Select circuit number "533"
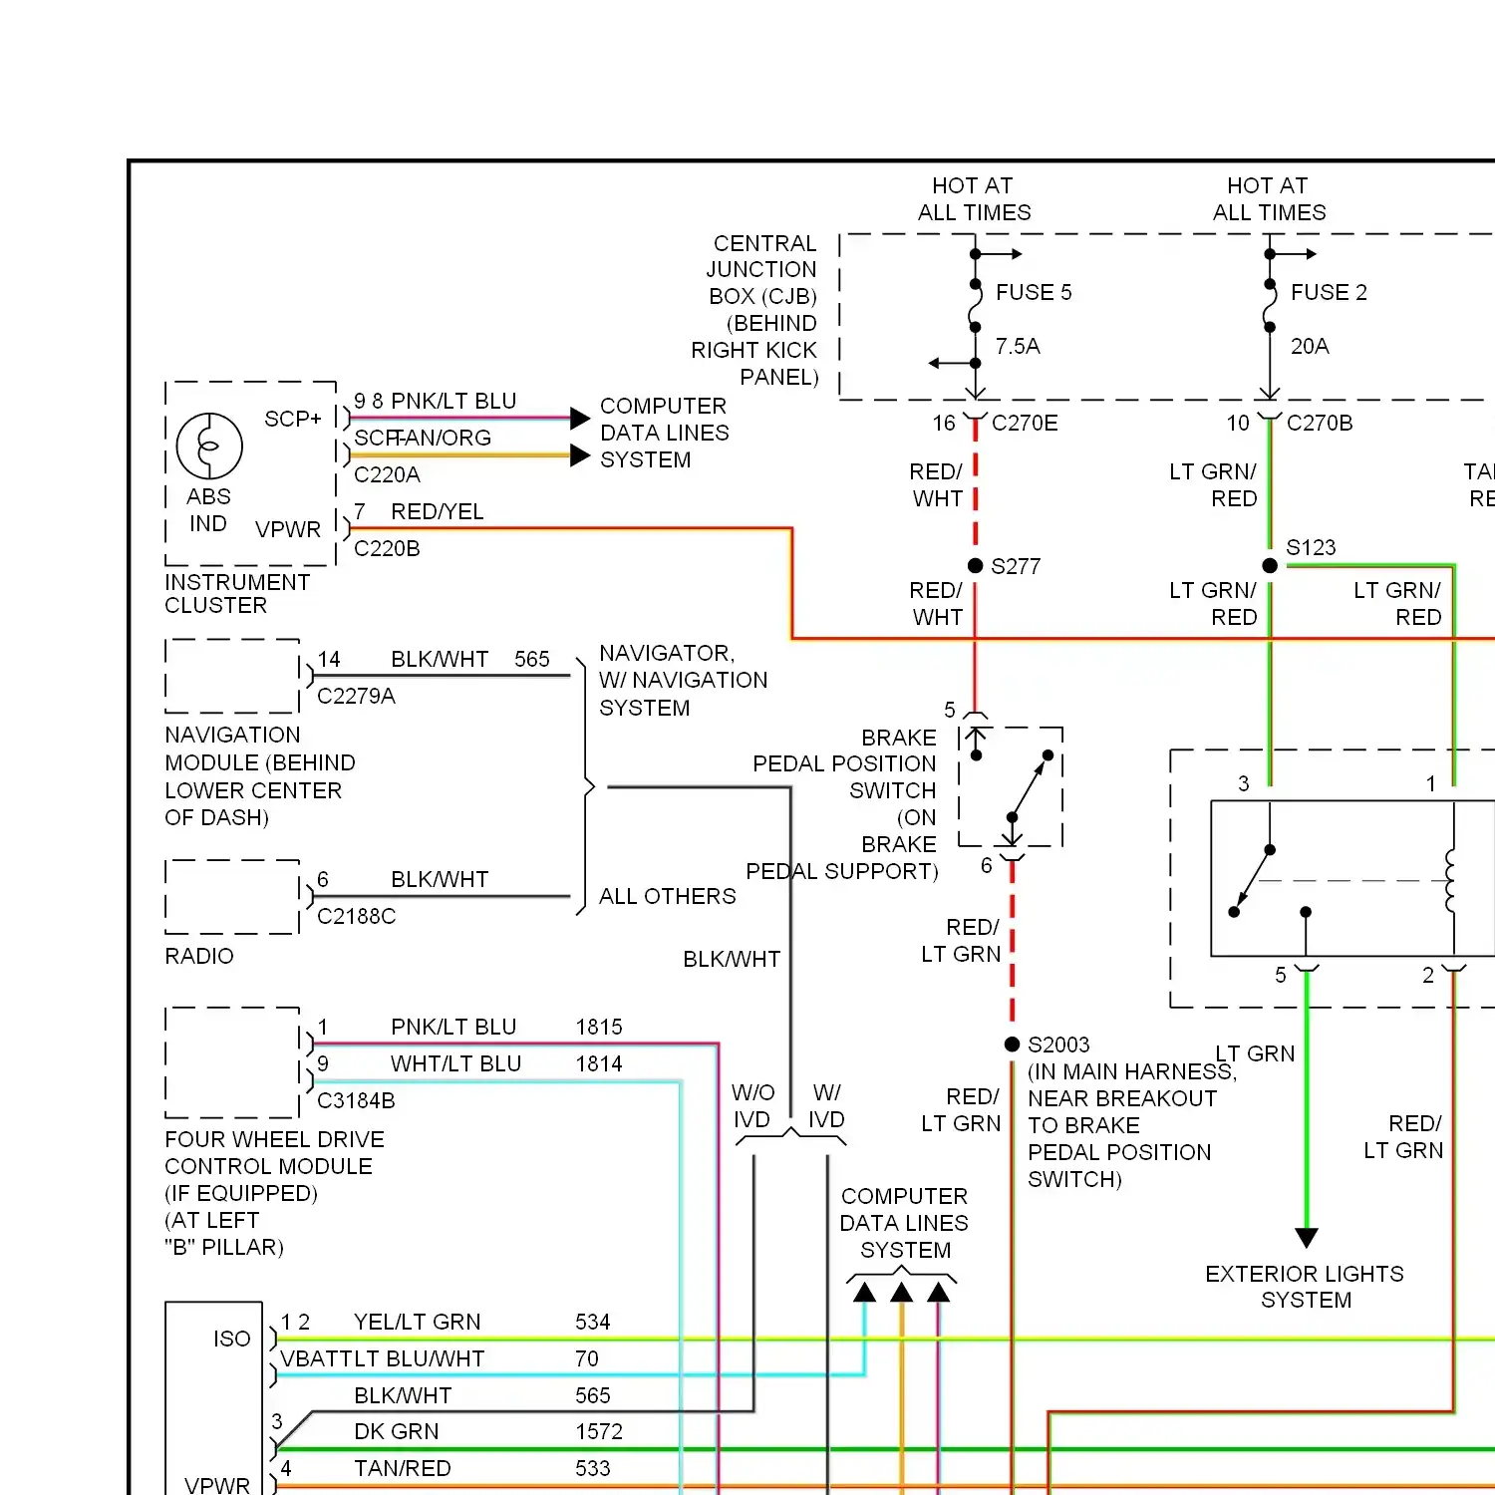Viewport: 1495px width, 1495px height. point(592,1468)
